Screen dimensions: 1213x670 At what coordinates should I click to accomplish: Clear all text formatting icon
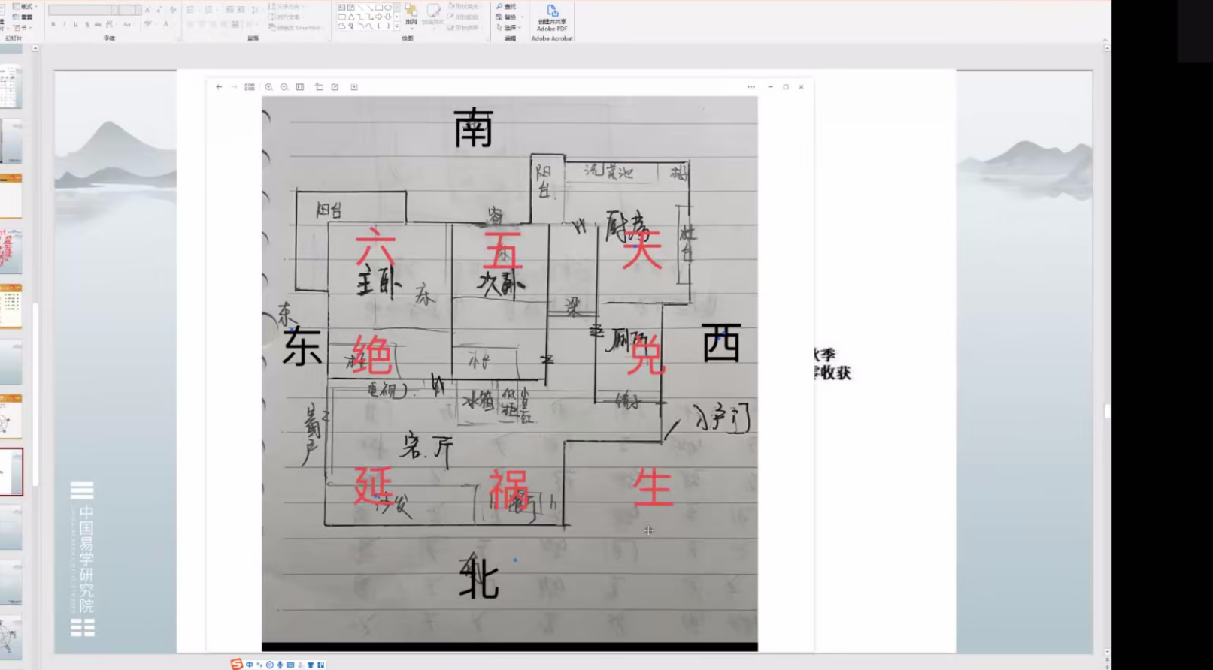pyautogui.click(x=173, y=10)
